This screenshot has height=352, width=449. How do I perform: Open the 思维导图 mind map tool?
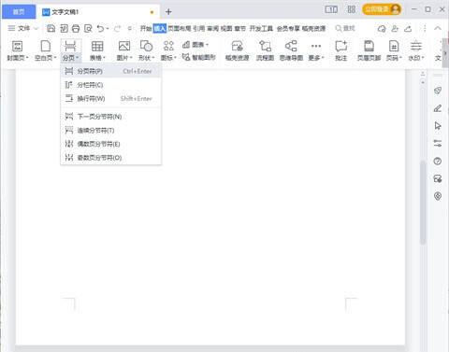tap(291, 50)
